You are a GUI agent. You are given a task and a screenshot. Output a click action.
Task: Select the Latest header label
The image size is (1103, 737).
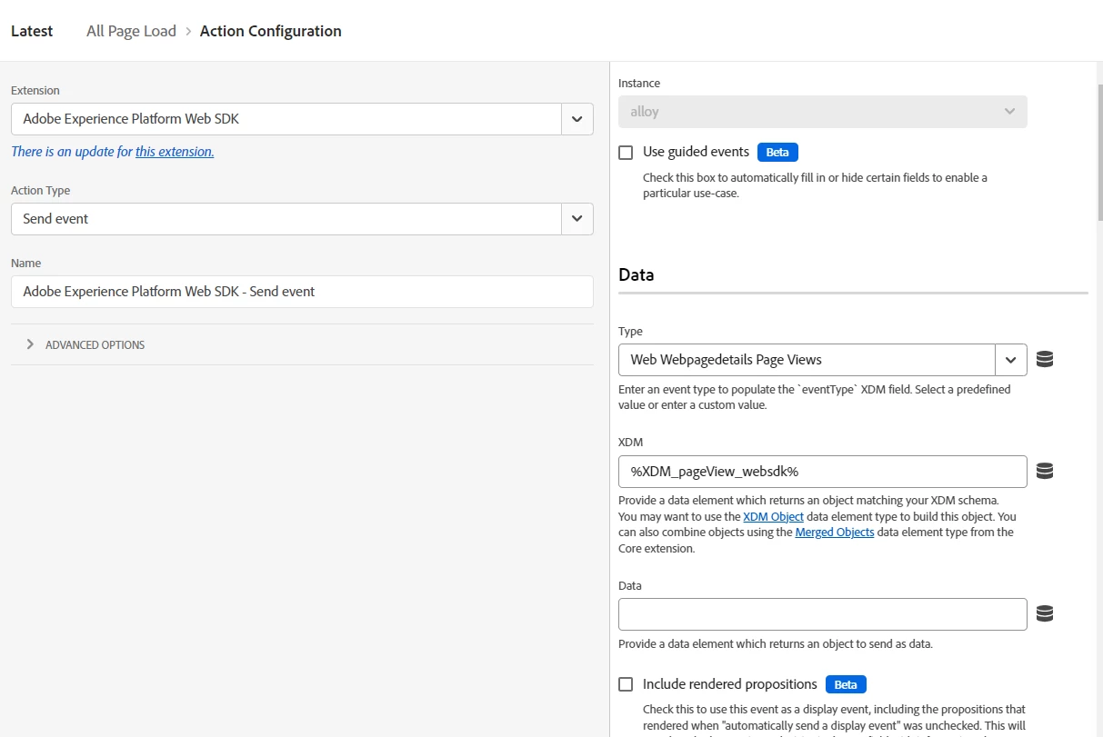tap(32, 31)
